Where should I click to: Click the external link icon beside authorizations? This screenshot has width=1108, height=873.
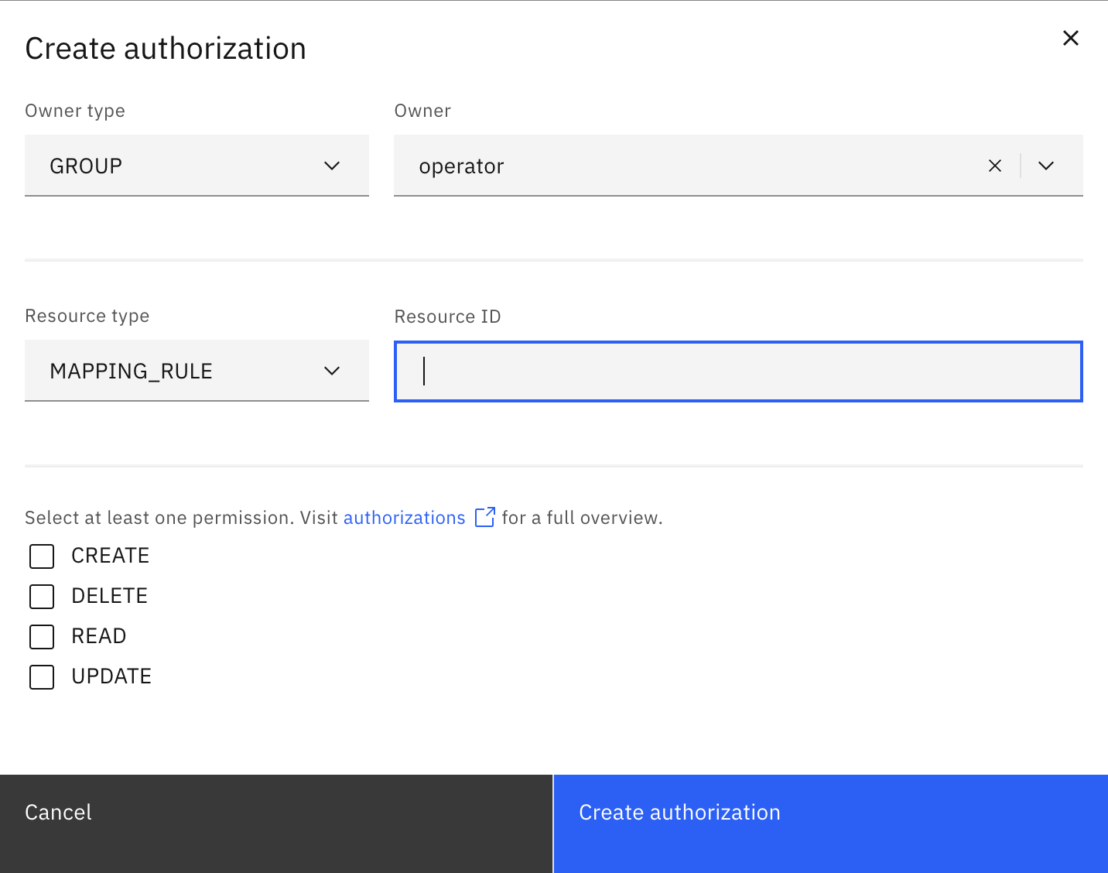click(x=485, y=517)
